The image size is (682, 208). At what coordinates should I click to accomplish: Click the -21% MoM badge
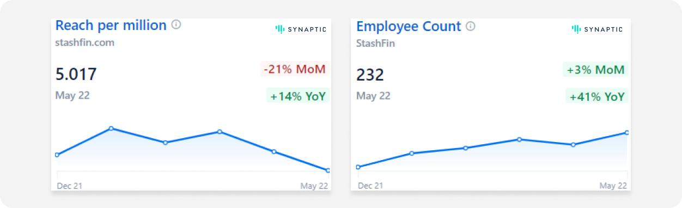294,69
